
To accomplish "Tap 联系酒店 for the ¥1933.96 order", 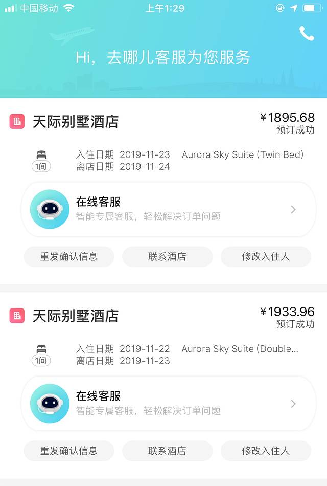I will click(167, 451).
